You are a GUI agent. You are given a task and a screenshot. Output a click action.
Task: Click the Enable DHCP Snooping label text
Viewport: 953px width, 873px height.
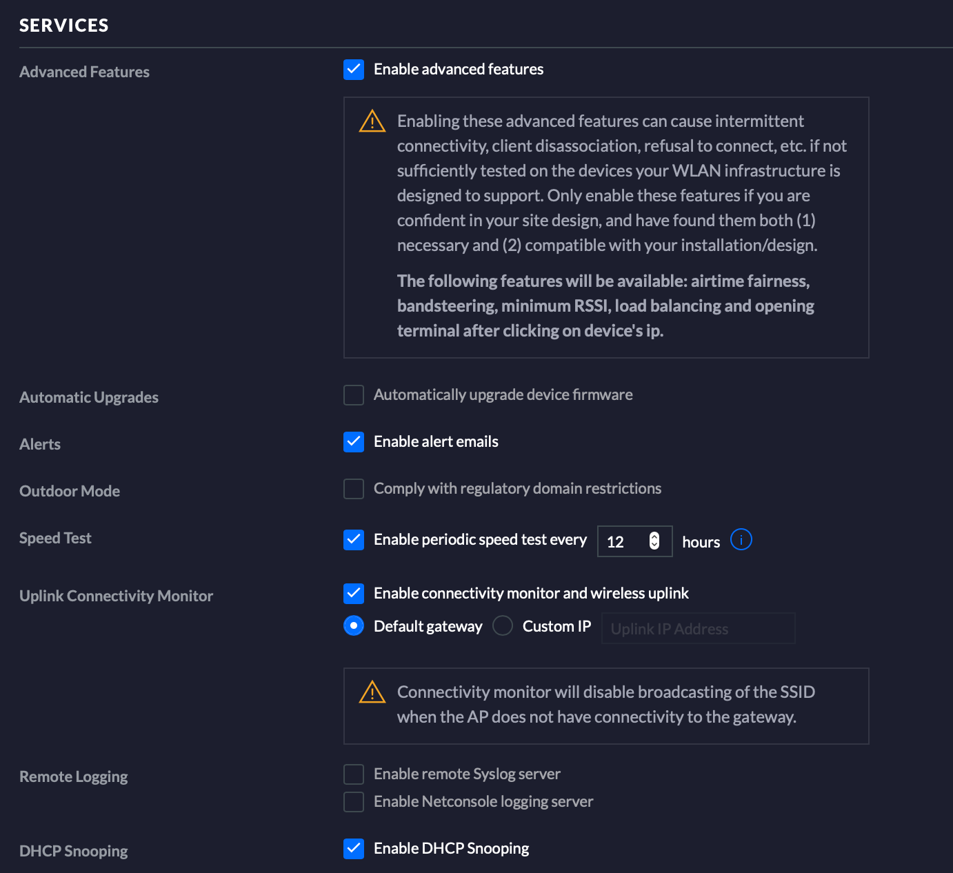(x=451, y=849)
